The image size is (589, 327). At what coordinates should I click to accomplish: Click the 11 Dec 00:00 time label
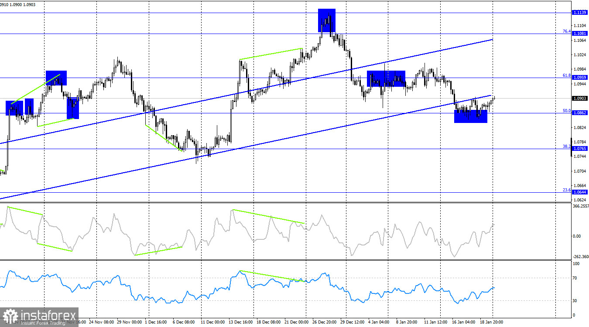(x=213, y=323)
